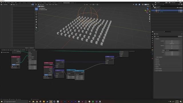Select the Add Cube tool

coord(36,30)
